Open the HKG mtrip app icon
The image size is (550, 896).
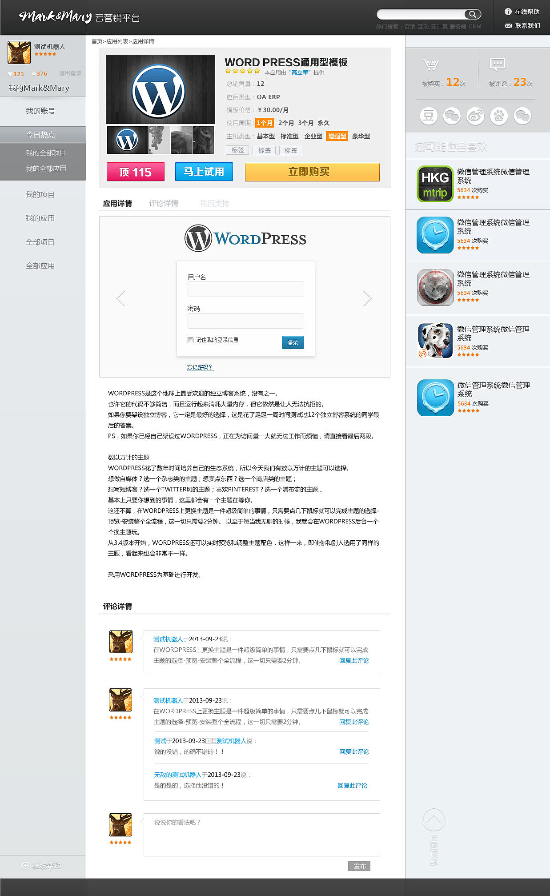pos(435,184)
